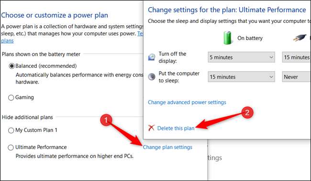Select the Balanced (recommended) radio button
Image resolution: width=311 pixels, height=181 pixels.
(11, 66)
